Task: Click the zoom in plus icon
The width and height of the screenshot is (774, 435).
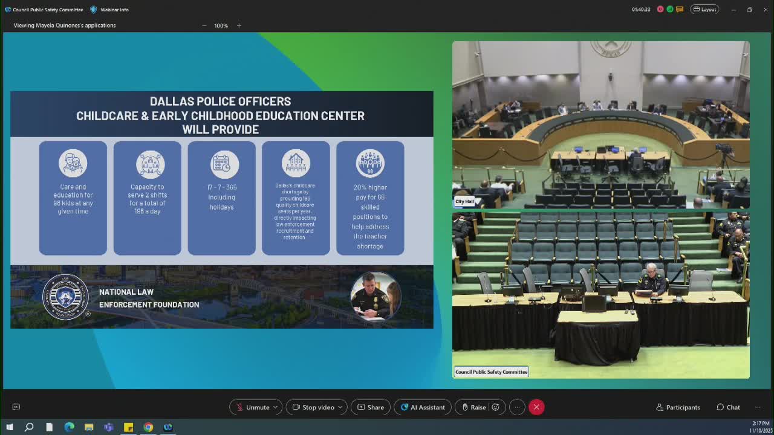Action: [239, 25]
